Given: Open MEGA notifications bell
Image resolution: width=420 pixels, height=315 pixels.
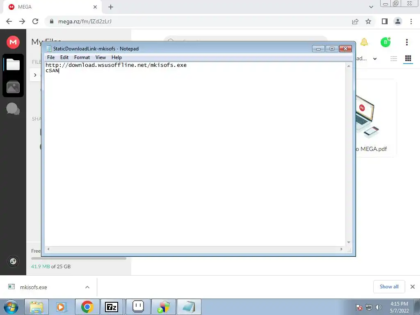Looking at the screenshot, I should tap(364, 42).
